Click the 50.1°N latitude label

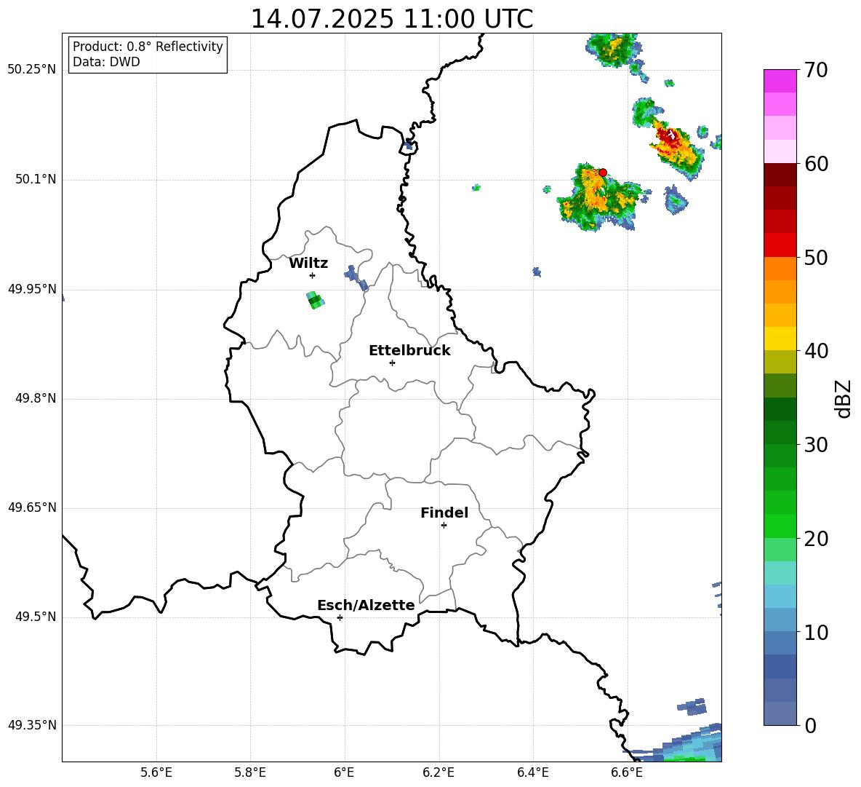pos(35,180)
